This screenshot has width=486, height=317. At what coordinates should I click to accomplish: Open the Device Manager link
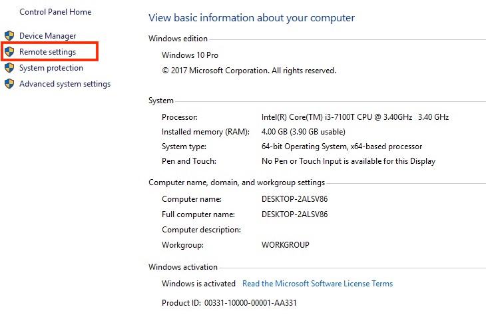pos(47,36)
